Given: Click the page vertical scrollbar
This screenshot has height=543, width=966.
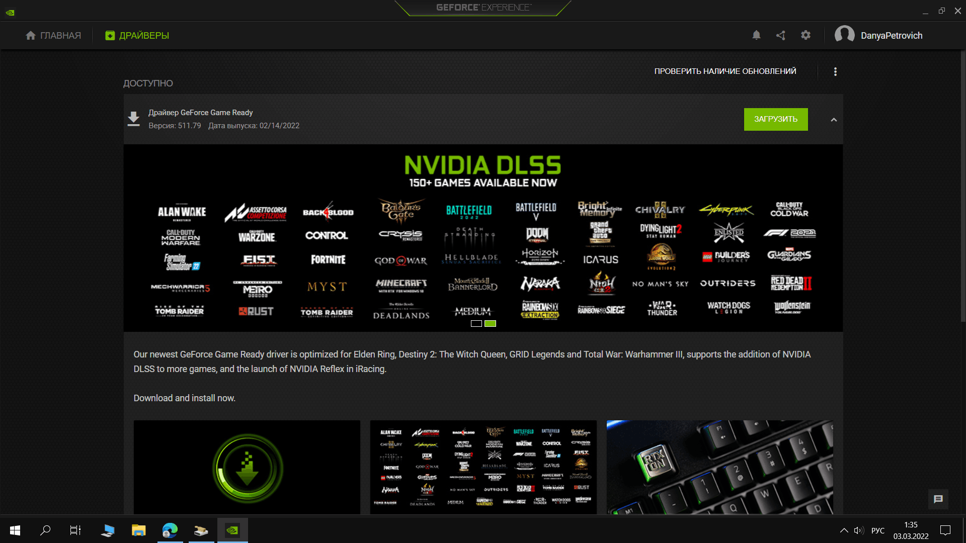Looking at the screenshot, I should [x=962, y=186].
